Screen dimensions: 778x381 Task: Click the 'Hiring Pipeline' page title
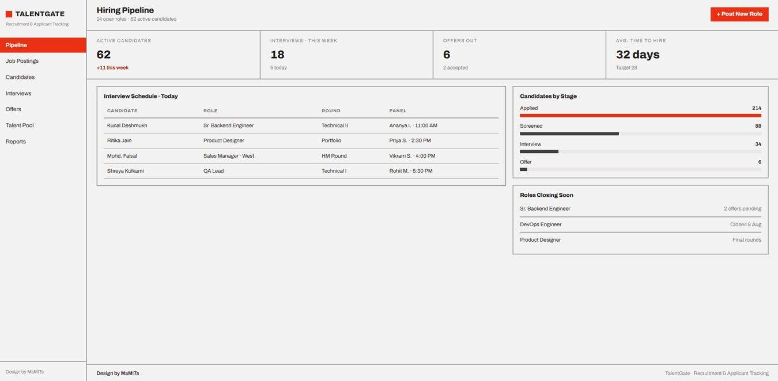125,10
